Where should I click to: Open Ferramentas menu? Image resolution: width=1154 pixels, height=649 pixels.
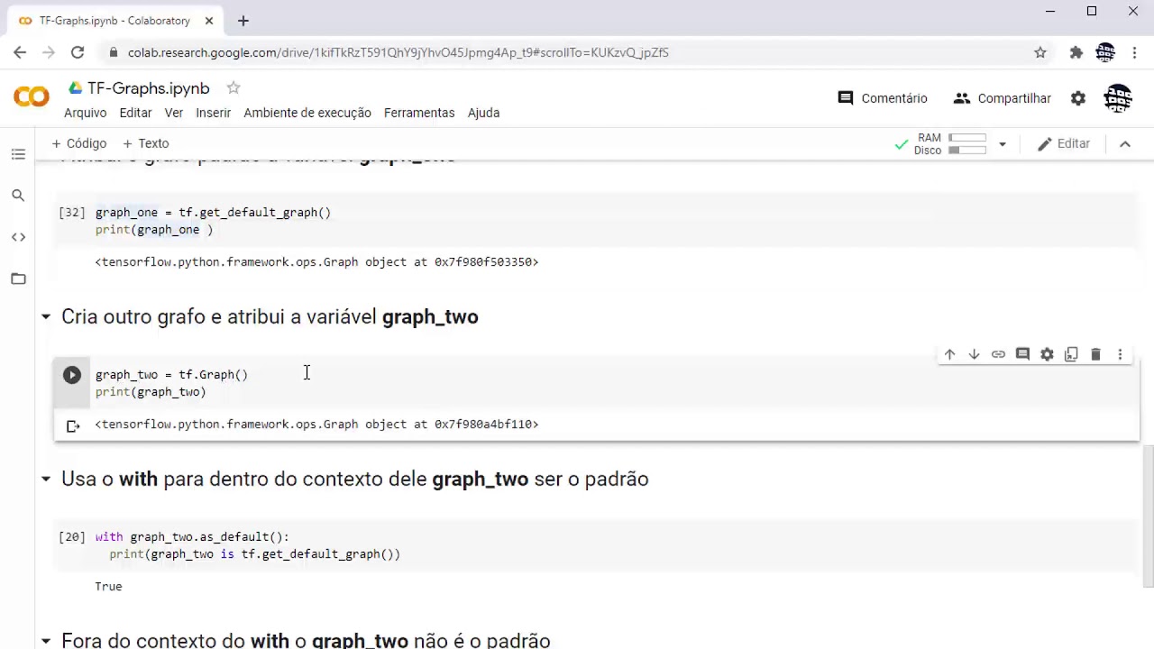click(419, 113)
